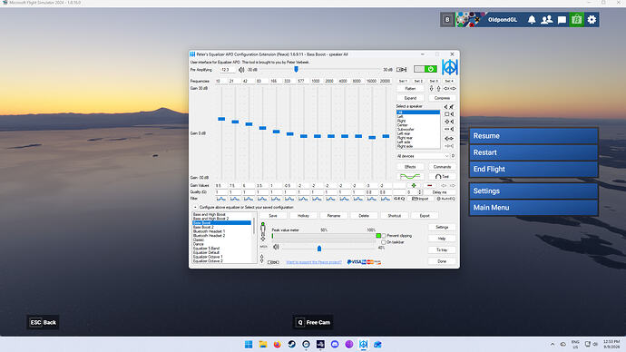Click the Hotkey button
Screen dimensions: 626x352
click(x=303, y=216)
